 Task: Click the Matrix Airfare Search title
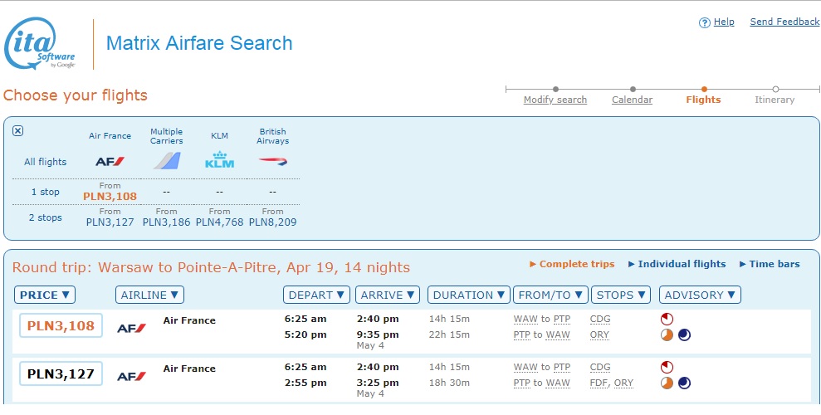tap(199, 43)
